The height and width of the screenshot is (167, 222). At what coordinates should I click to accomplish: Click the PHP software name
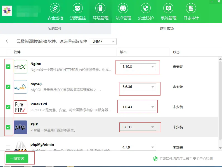(34, 124)
